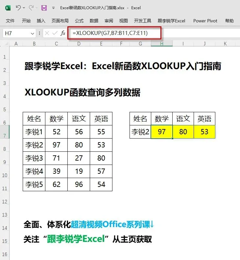Select cell 李锐1 in left table
Screen dimensions: 240x260
pos(34,132)
